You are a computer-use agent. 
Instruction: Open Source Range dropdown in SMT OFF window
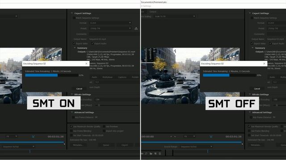(196, 147)
